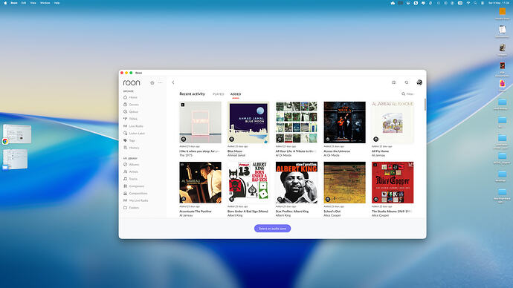The width and height of the screenshot is (513, 288).
Task: Play Blue Moon via its cover play badge
Action: (232, 139)
